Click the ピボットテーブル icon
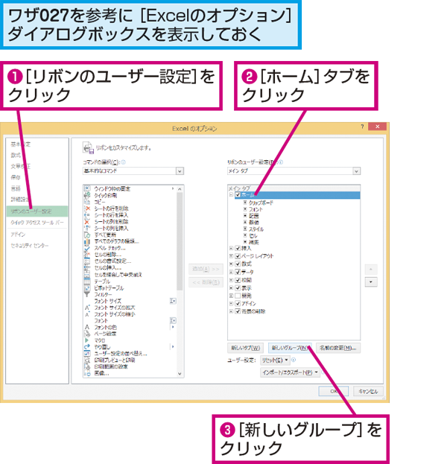 (x=87, y=288)
